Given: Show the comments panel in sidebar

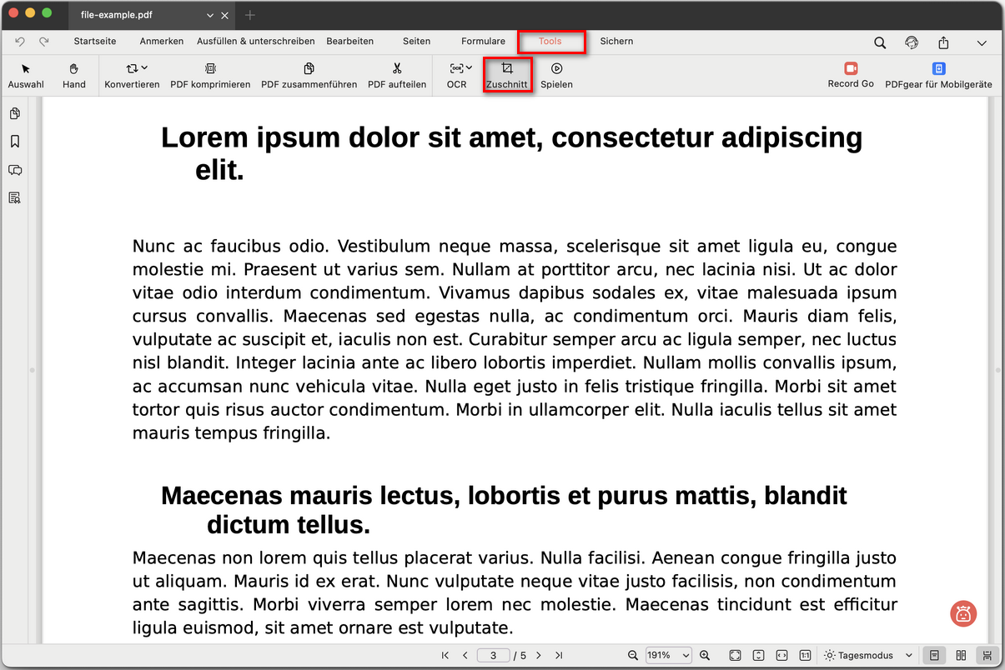Looking at the screenshot, I should click(x=15, y=170).
